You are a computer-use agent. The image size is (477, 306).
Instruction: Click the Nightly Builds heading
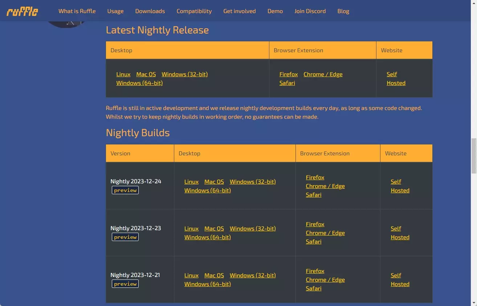coord(138,132)
